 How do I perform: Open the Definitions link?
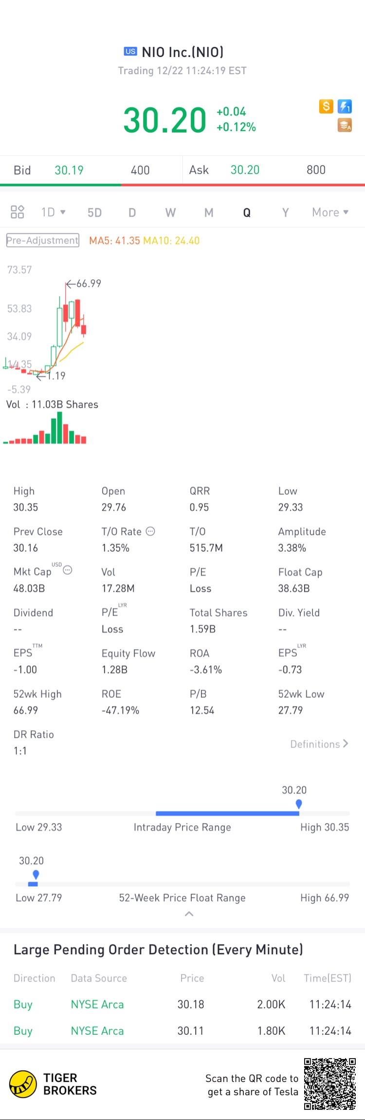pyautogui.click(x=319, y=744)
